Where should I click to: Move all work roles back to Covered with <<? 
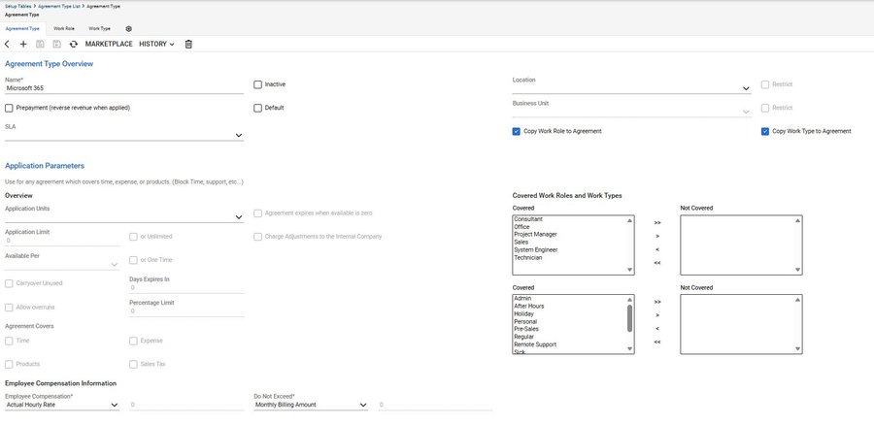[x=657, y=263]
